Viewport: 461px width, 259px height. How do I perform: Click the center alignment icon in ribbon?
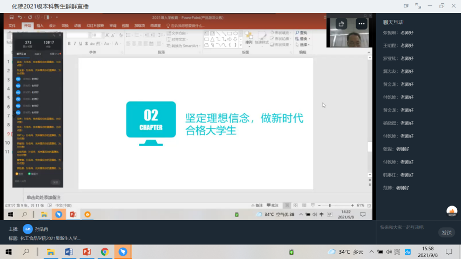(x=134, y=44)
